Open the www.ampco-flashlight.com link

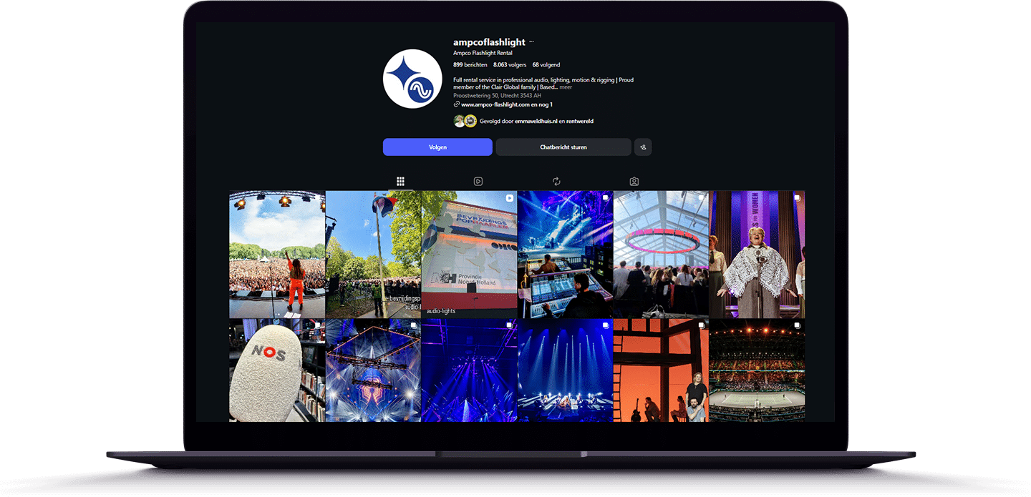tap(506, 104)
